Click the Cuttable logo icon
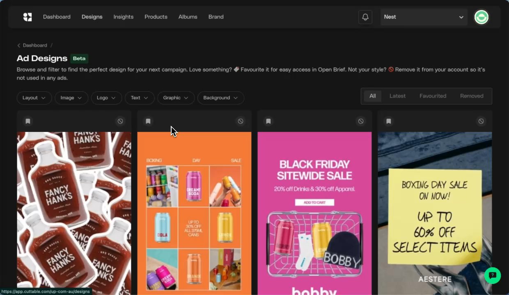 pyautogui.click(x=28, y=17)
